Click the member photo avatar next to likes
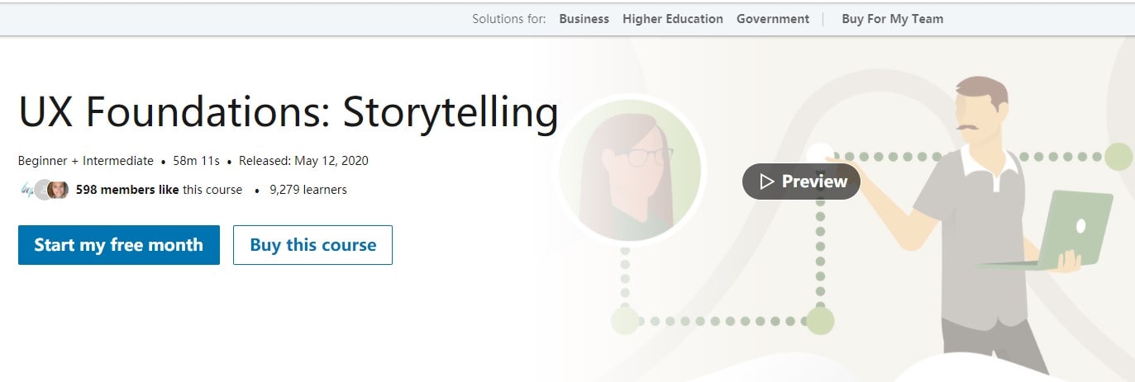Image resolution: width=1135 pixels, height=382 pixels. pos(58,190)
